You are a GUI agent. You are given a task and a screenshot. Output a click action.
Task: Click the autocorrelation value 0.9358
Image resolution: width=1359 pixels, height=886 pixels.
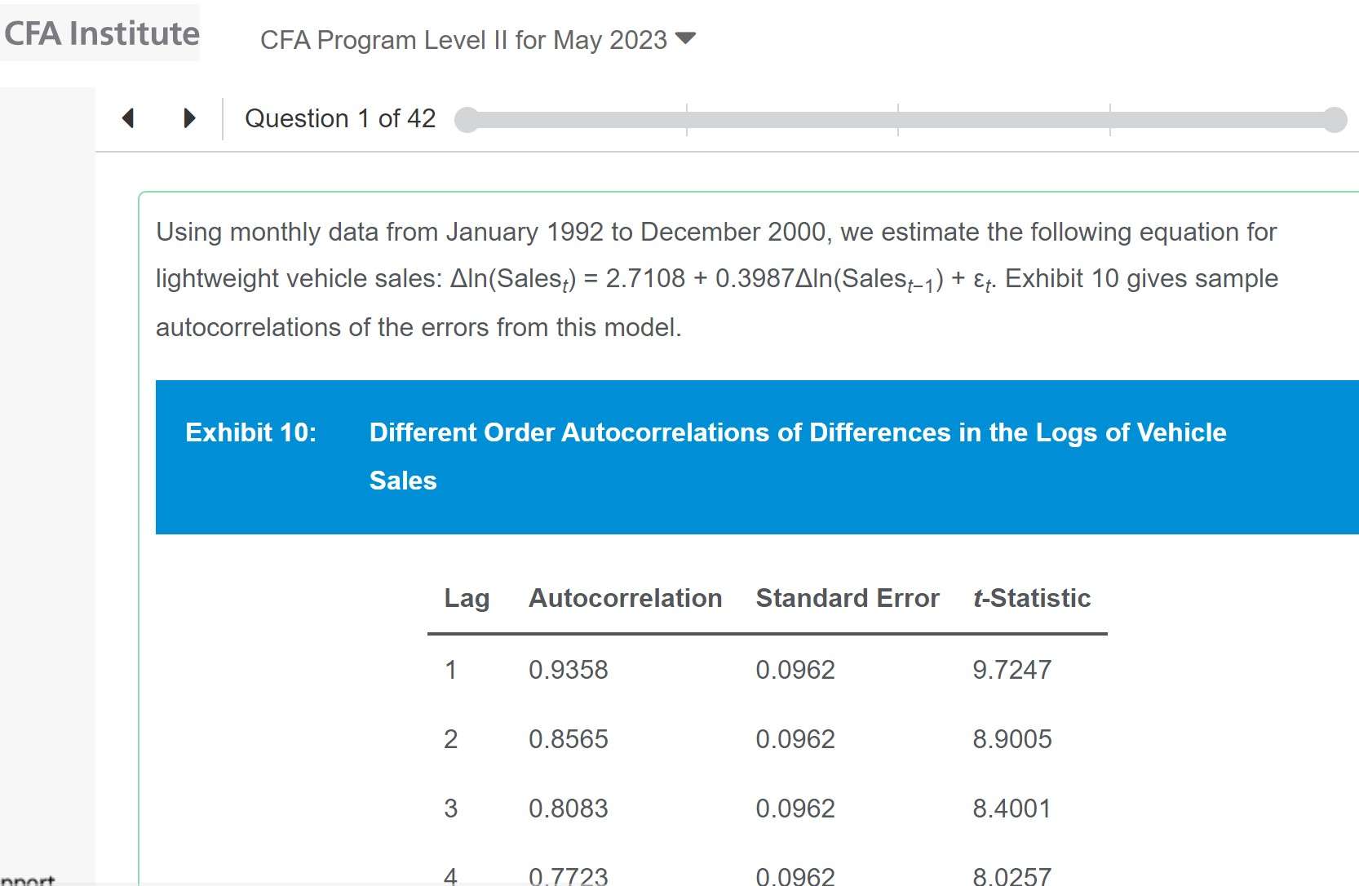click(569, 670)
